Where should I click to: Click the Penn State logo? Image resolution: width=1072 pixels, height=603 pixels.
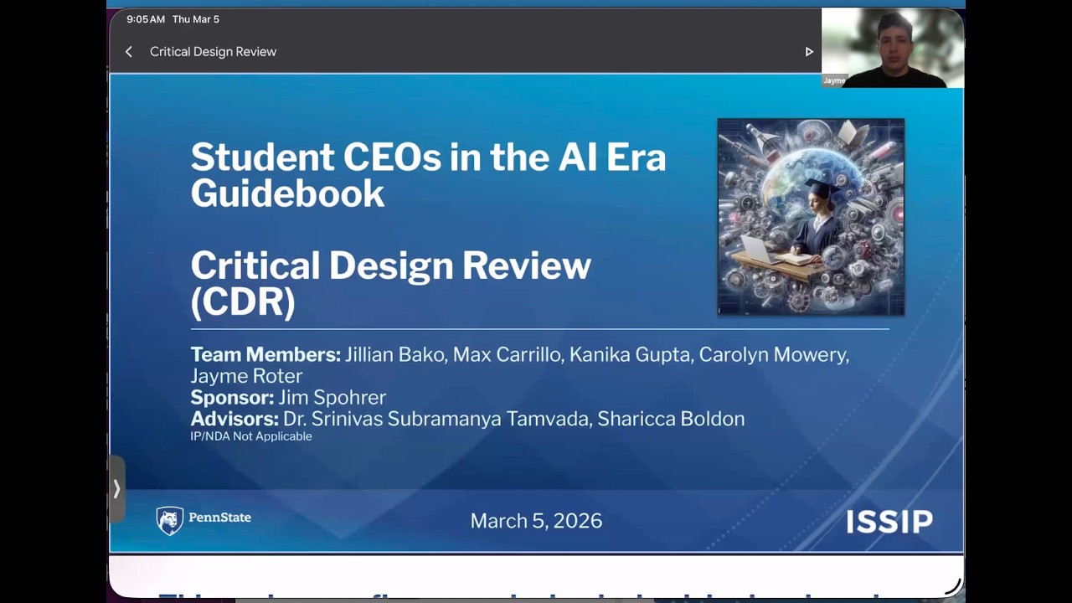[x=204, y=520]
